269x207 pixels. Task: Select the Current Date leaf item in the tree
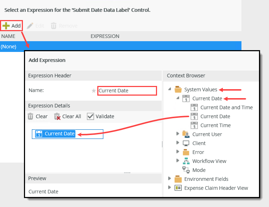point(215,116)
